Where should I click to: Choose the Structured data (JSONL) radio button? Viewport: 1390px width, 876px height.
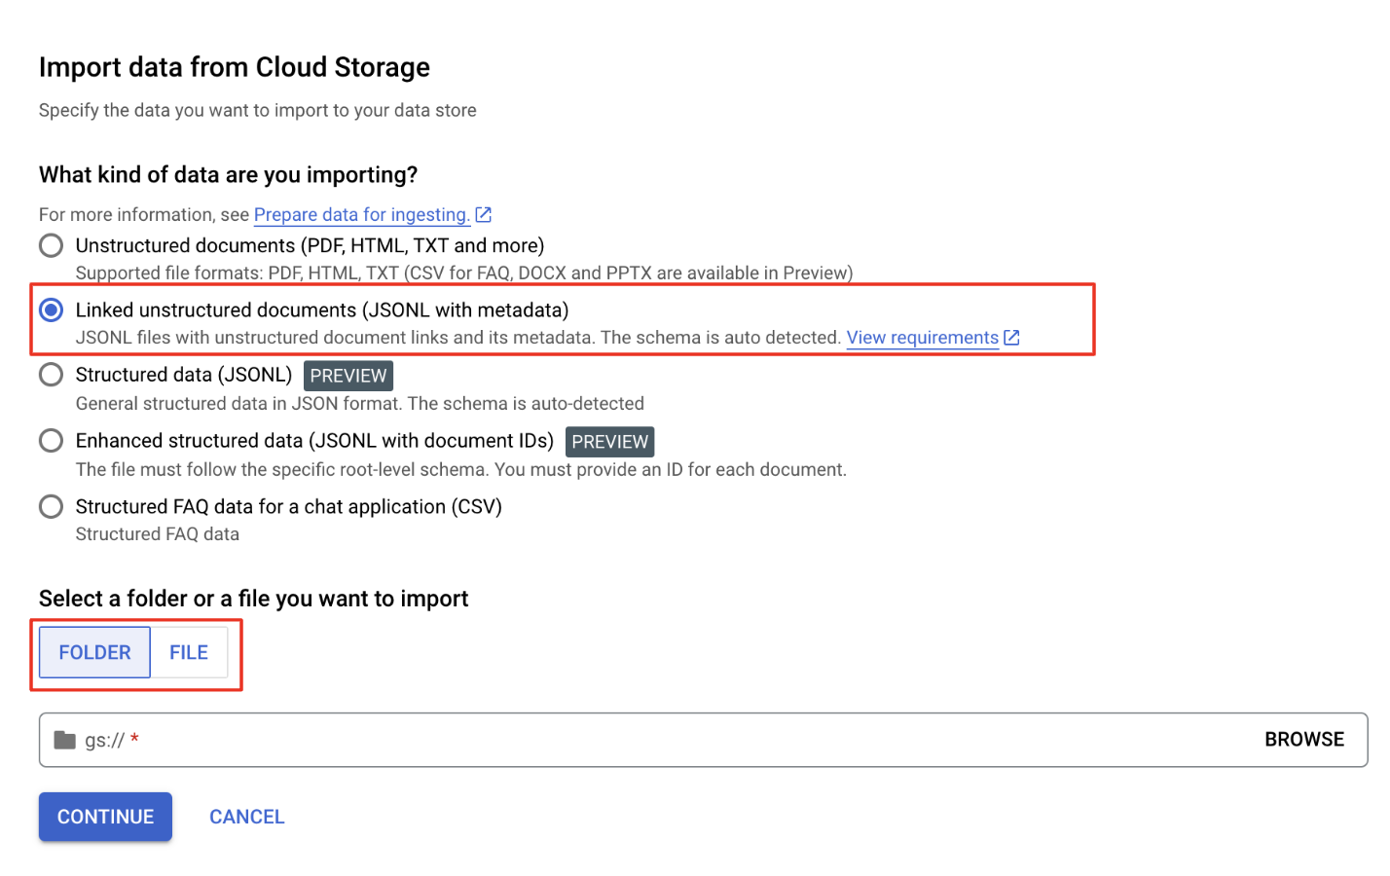point(52,375)
